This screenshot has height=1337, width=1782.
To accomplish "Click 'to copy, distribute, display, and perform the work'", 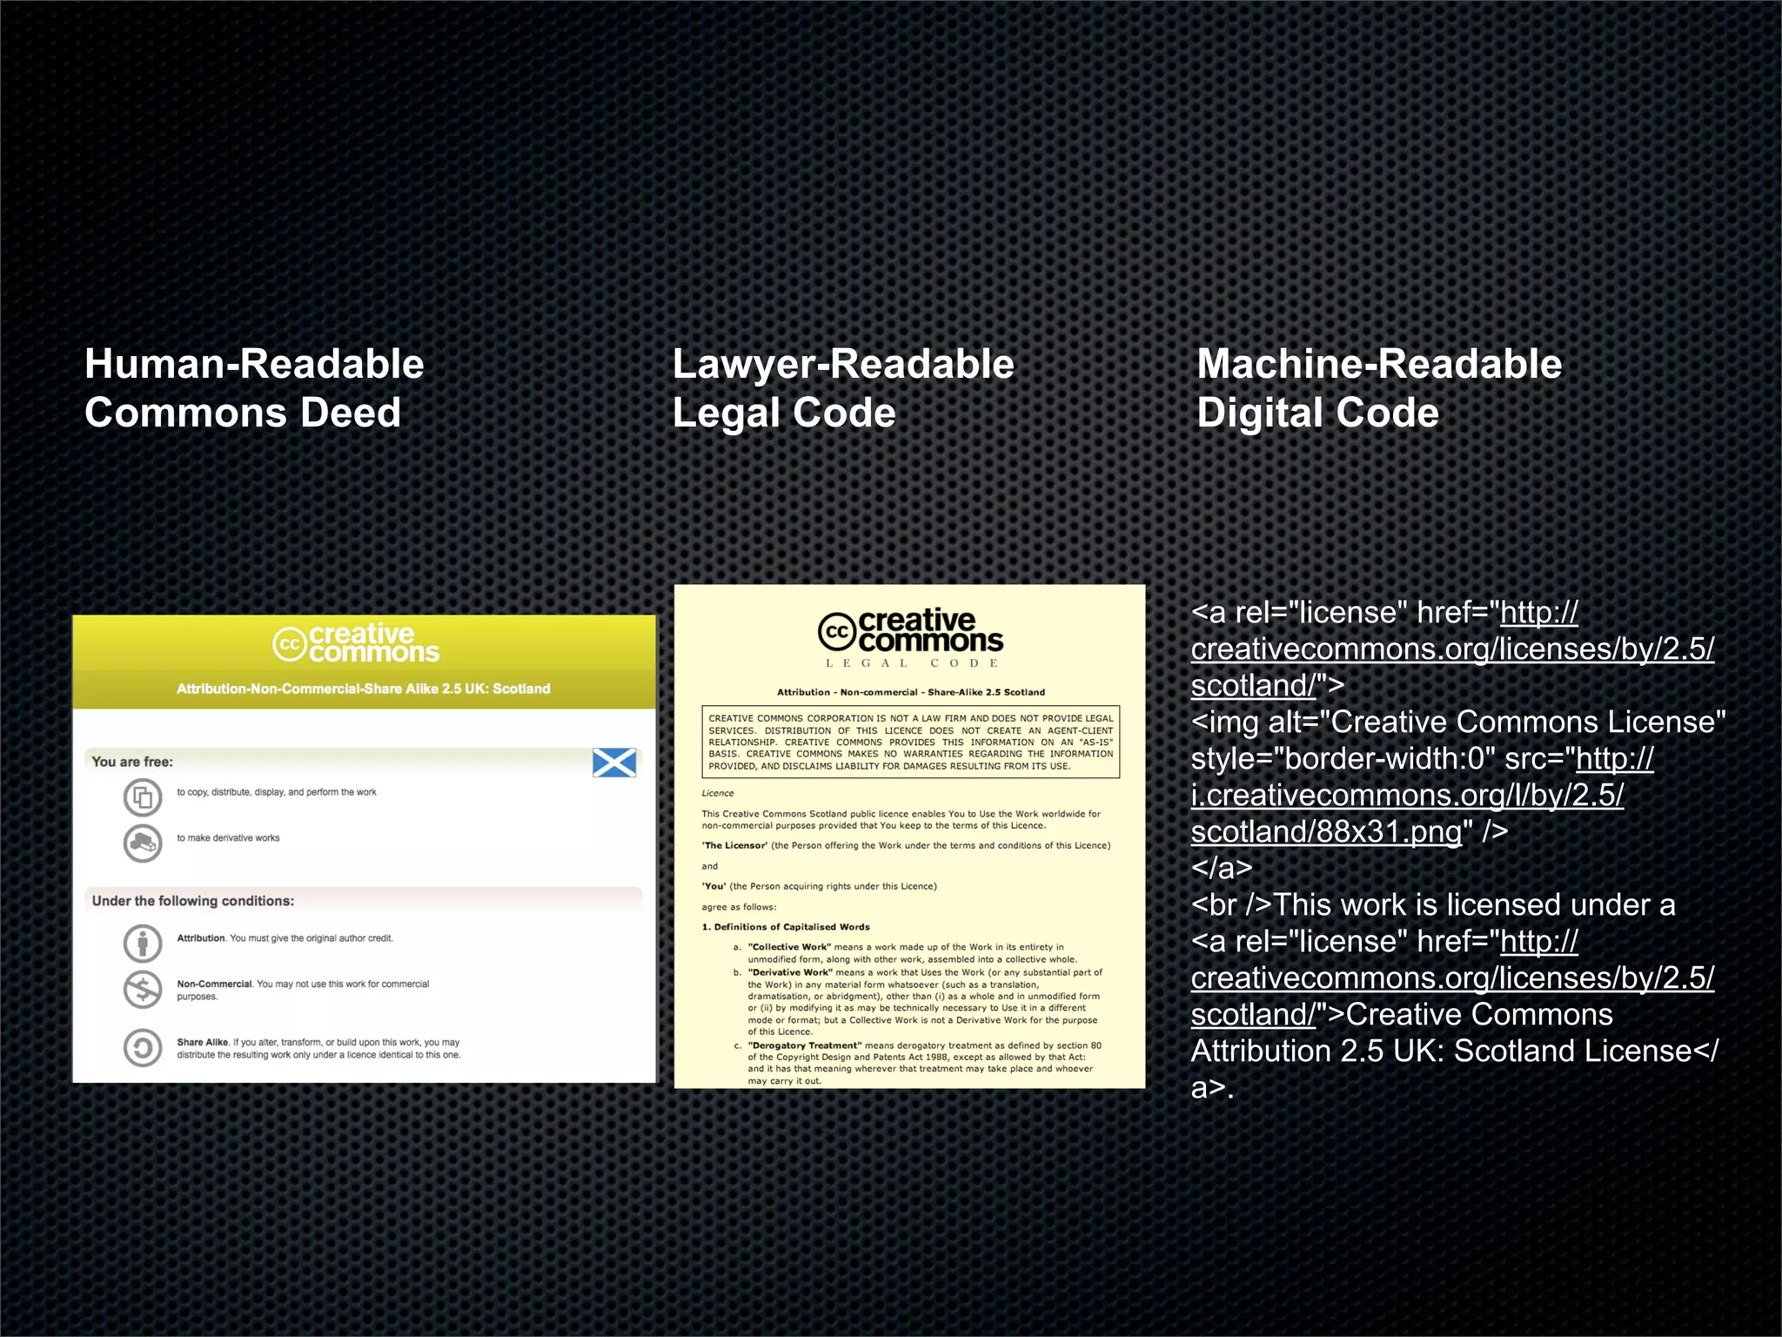I will pos(277,792).
